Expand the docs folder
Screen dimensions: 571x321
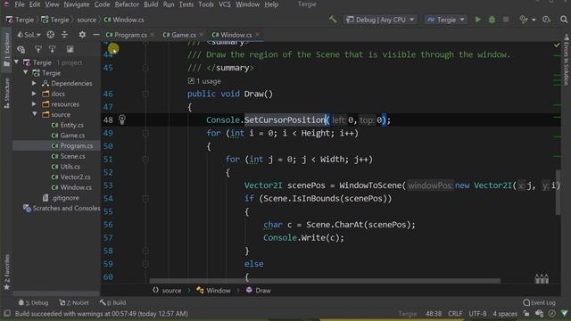[34, 94]
